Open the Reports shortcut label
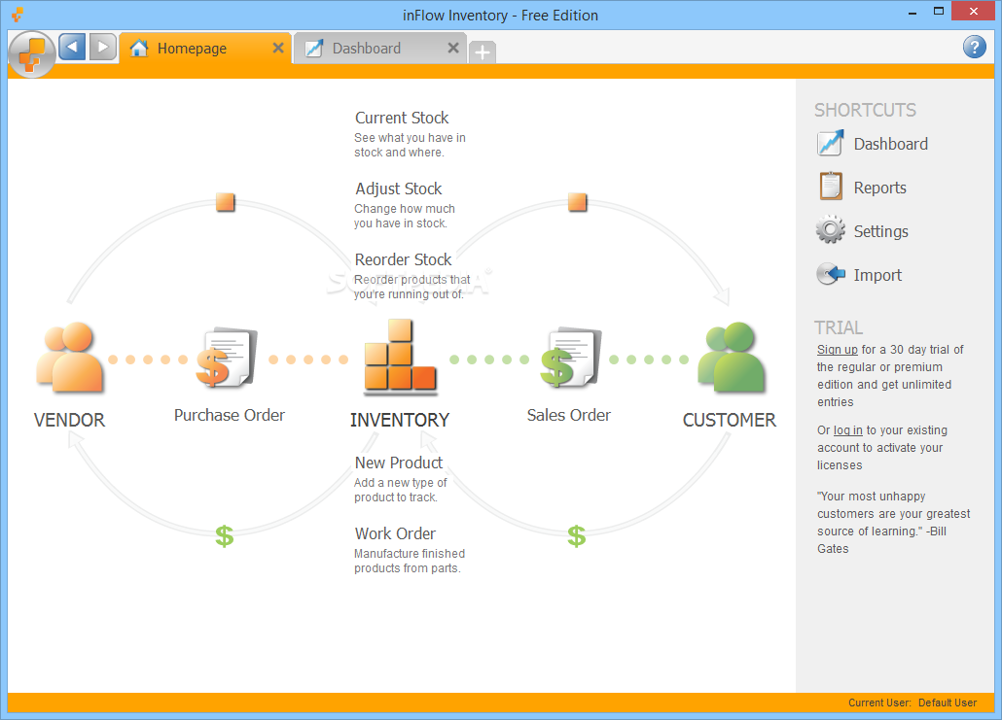 (880, 188)
